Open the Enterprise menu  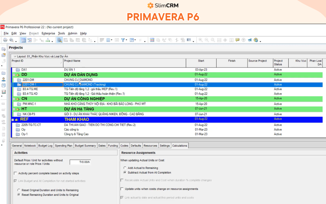pyautogui.click(x=48, y=33)
